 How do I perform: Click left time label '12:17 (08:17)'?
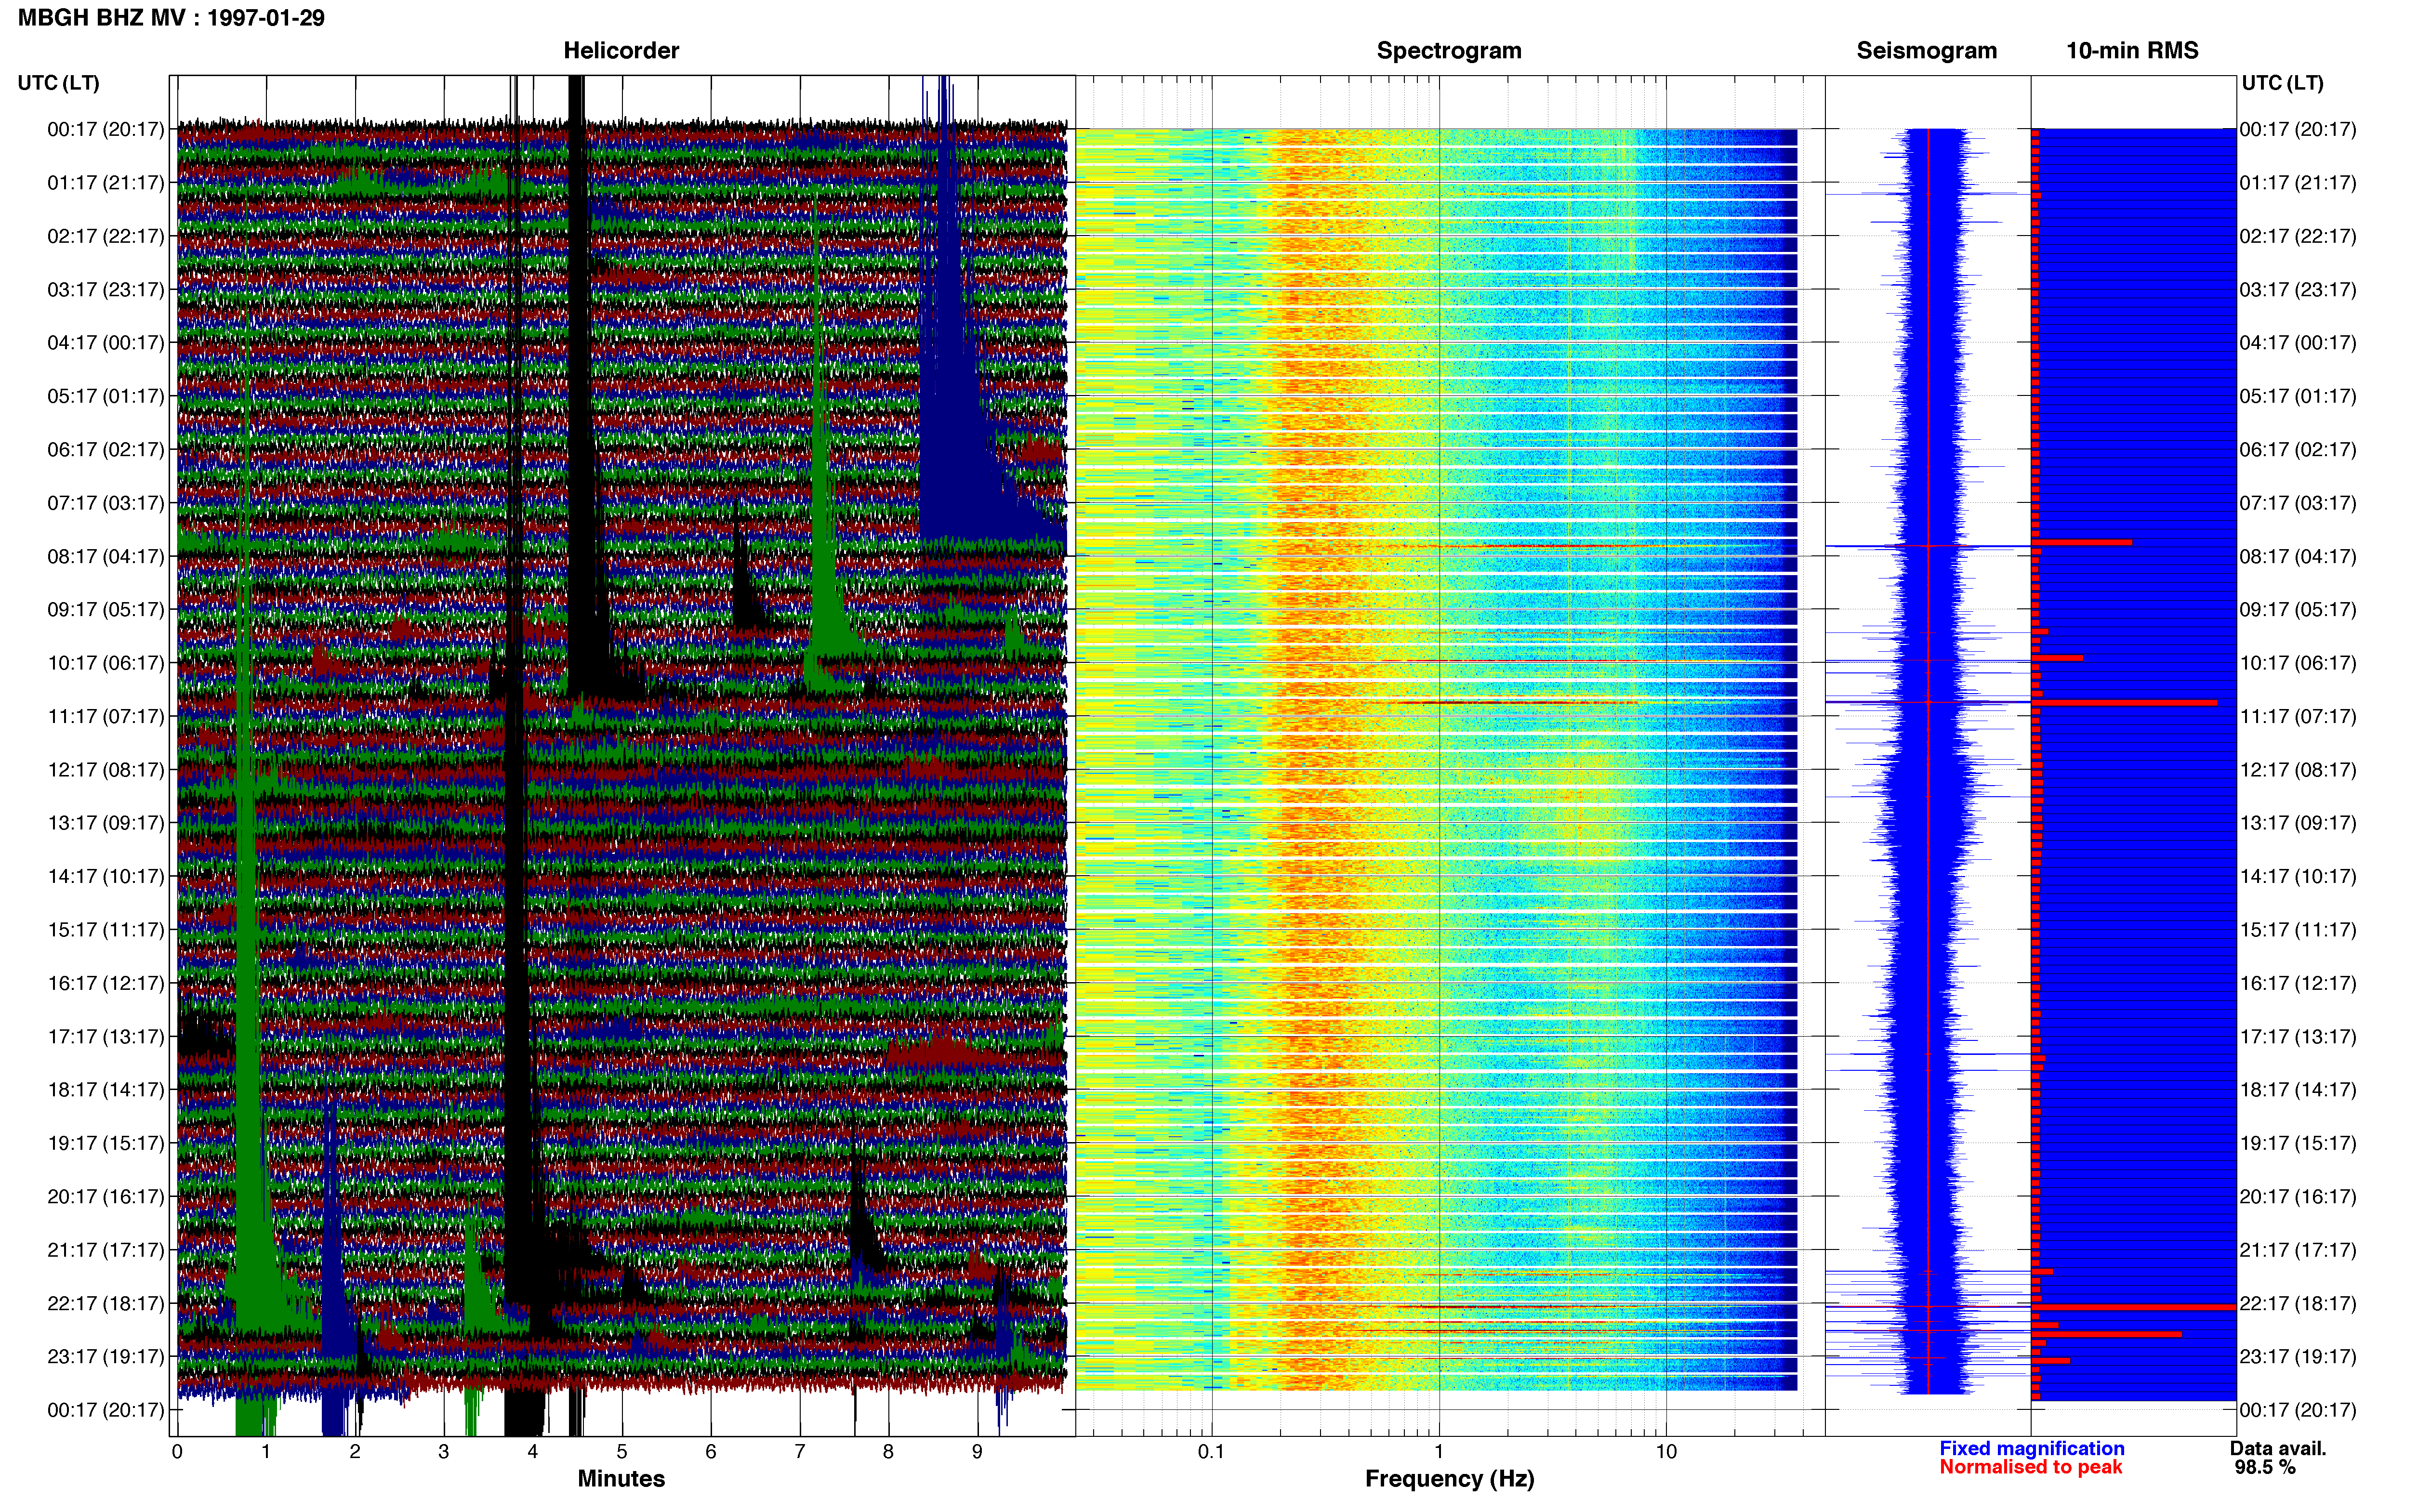pyautogui.click(x=106, y=770)
